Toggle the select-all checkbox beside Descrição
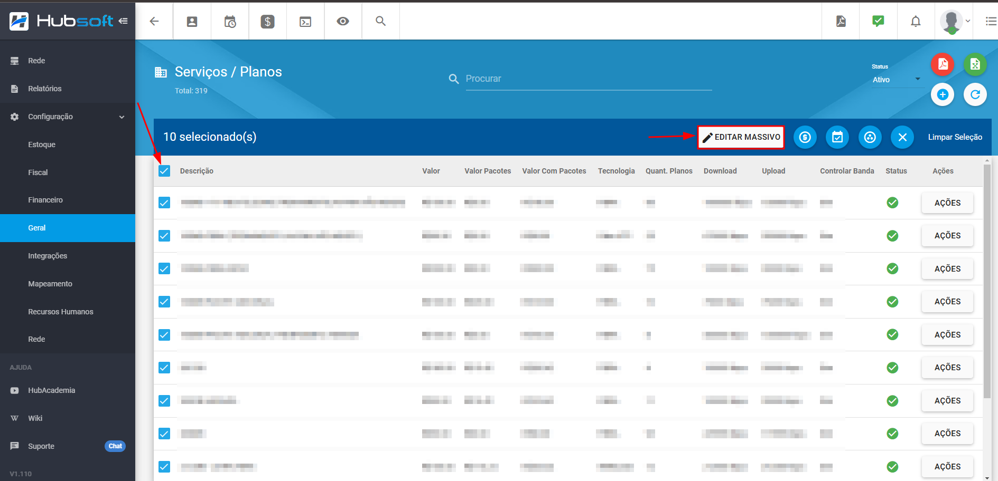Screen dimensions: 998x481 click(x=164, y=171)
